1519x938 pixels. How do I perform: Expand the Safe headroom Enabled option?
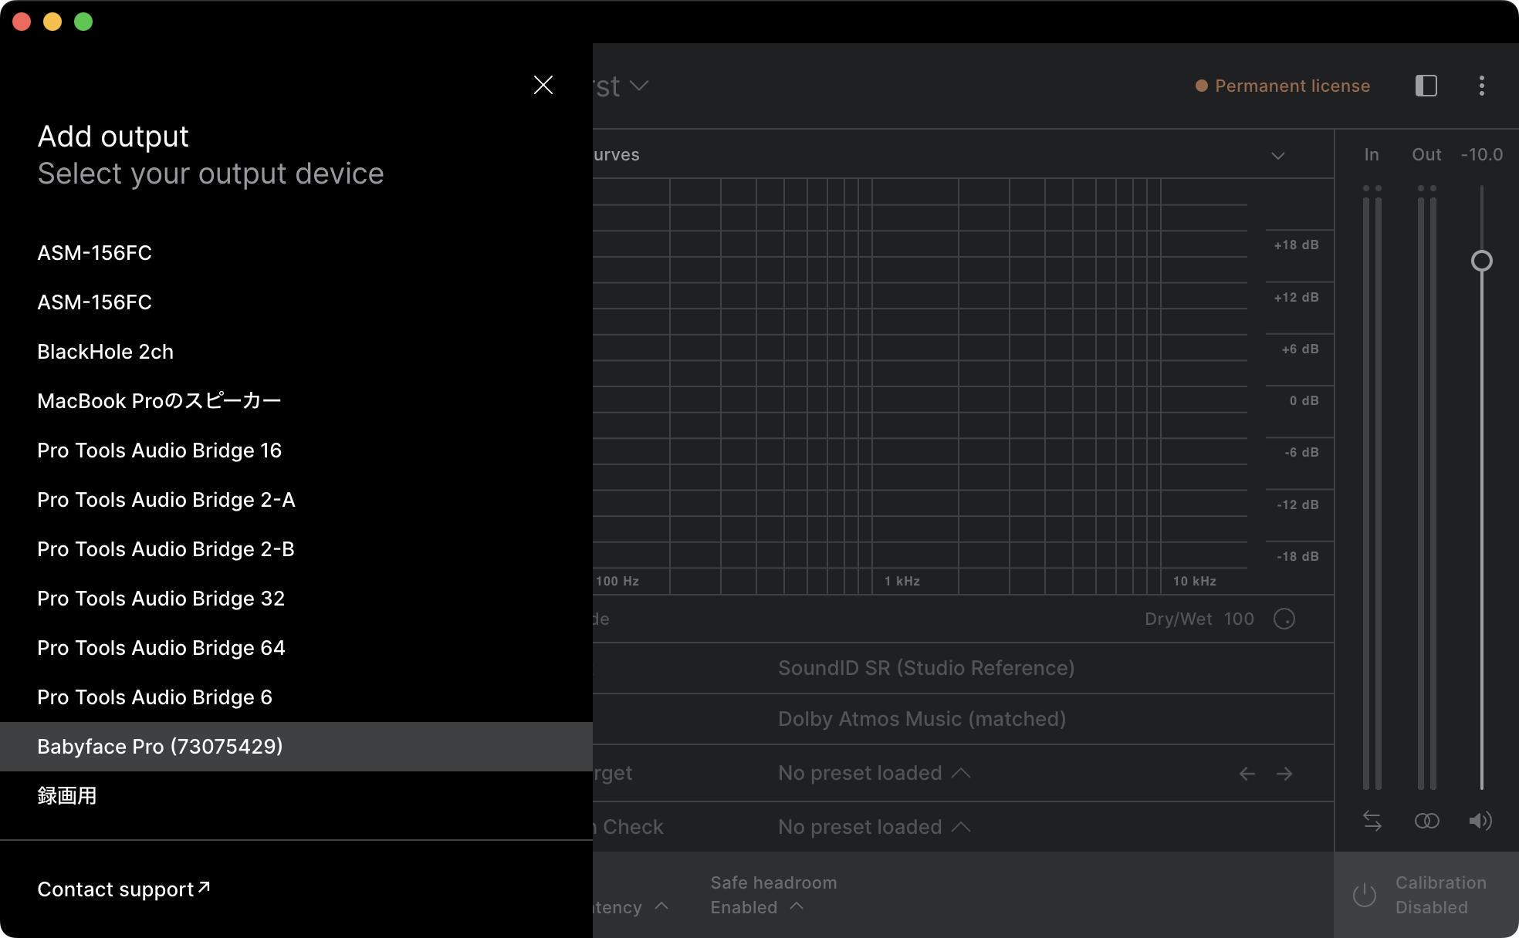click(x=797, y=907)
